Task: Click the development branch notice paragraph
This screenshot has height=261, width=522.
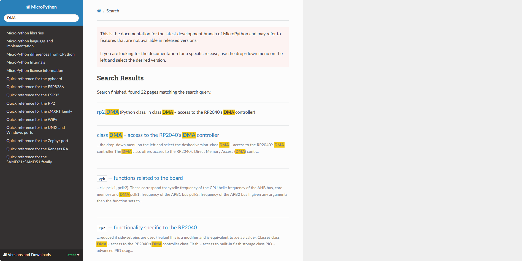Action: [x=191, y=37]
